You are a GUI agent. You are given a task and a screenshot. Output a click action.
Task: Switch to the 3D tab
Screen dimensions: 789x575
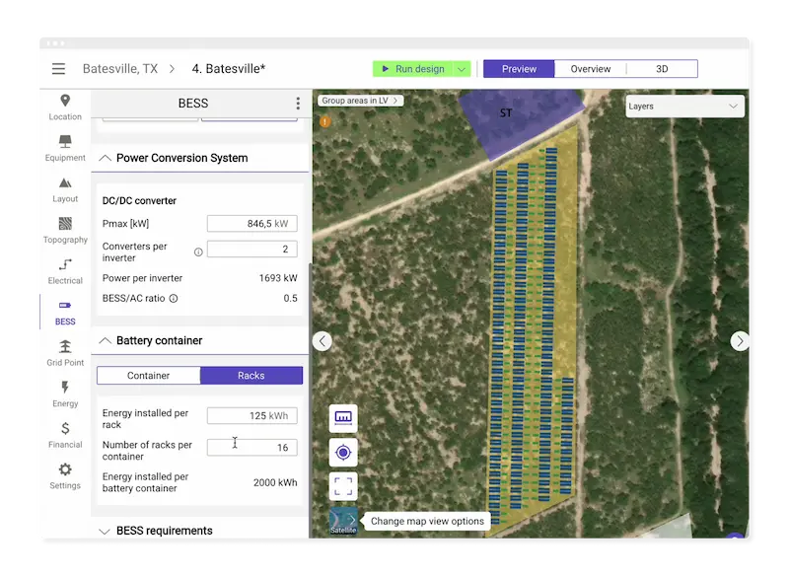pos(662,69)
